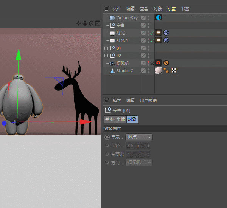
Task: Click the target tag on 灯光 row
Action: pyautogui.click(x=166, y=33)
